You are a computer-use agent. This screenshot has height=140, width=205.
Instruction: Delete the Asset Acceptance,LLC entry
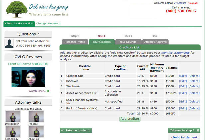[x=194, y=93]
